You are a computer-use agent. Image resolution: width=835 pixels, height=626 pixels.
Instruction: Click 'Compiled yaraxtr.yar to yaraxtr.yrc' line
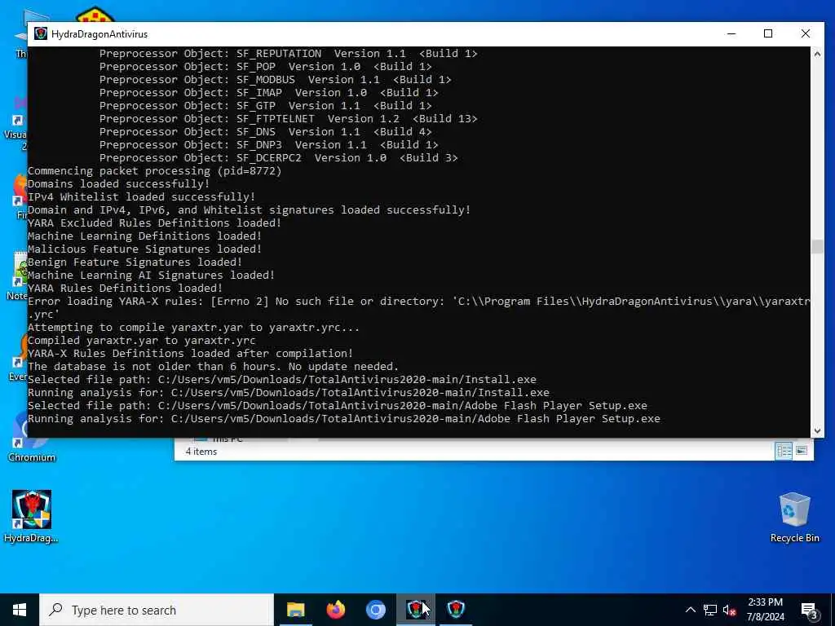click(142, 340)
